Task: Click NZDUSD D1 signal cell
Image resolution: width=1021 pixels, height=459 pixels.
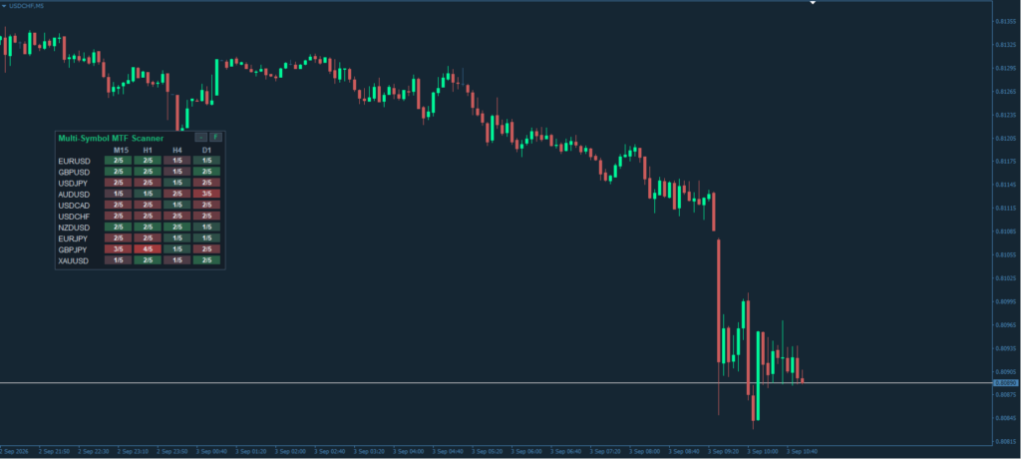Action: click(x=206, y=227)
